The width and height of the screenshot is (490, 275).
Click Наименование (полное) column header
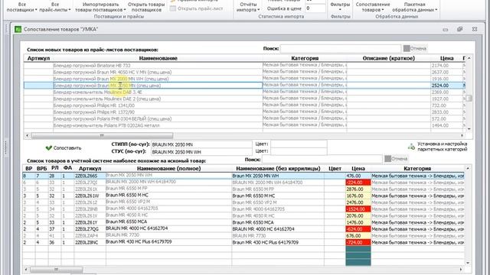(168, 168)
